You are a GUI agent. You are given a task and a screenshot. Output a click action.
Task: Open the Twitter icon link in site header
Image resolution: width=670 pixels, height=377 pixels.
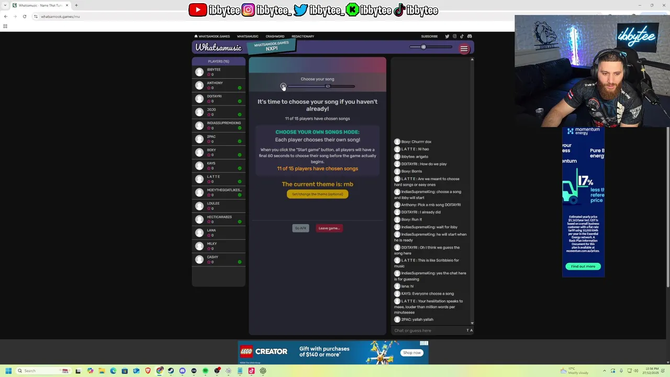click(x=447, y=36)
